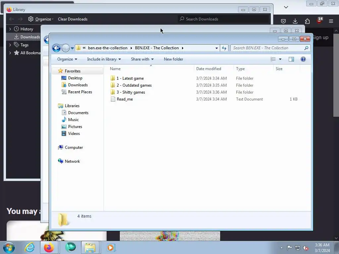339x254 pixels.
Task: Click Network in the navigation pane
Action: (72, 161)
